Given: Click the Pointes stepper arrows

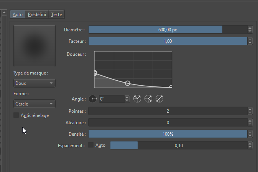Looking at the screenshot, I should point(250,111).
